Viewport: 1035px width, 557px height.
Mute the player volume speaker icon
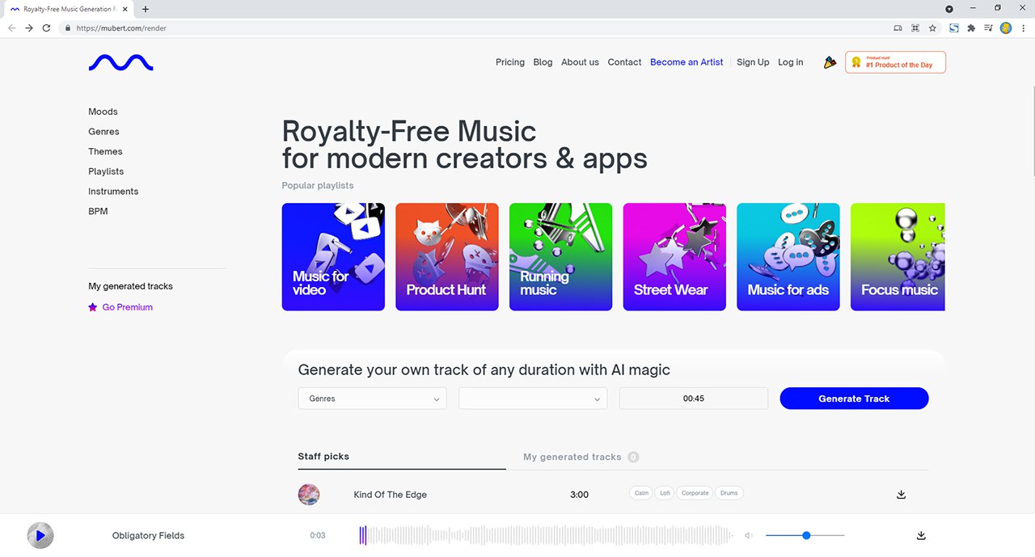(749, 535)
